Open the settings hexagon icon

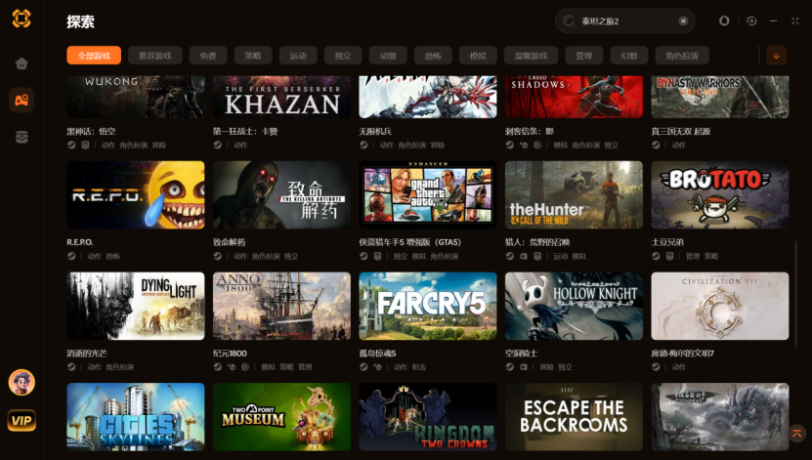751,21
